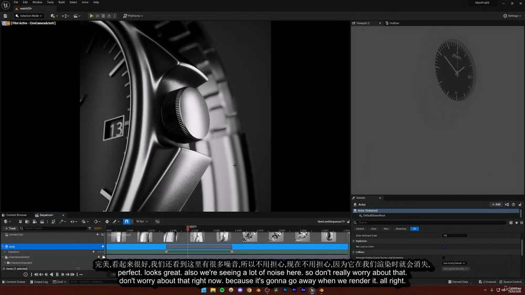Click the Add Track button
Viewport: 525px width, 295px height.
tap(10, 228)
